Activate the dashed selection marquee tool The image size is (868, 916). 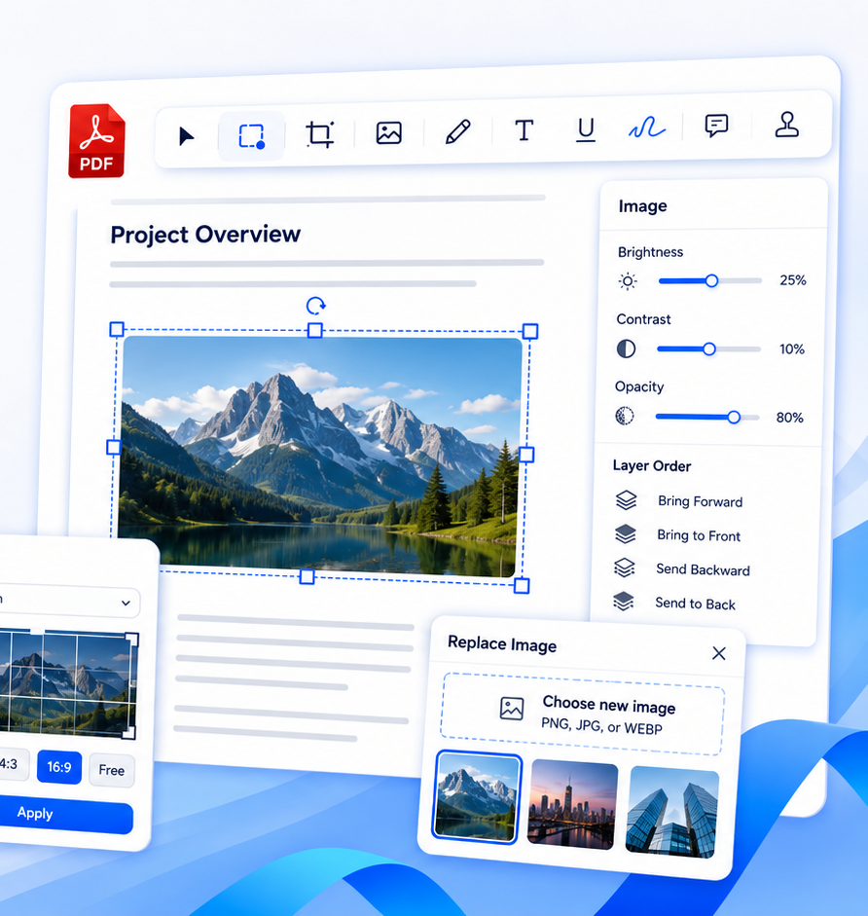[252, 136]
